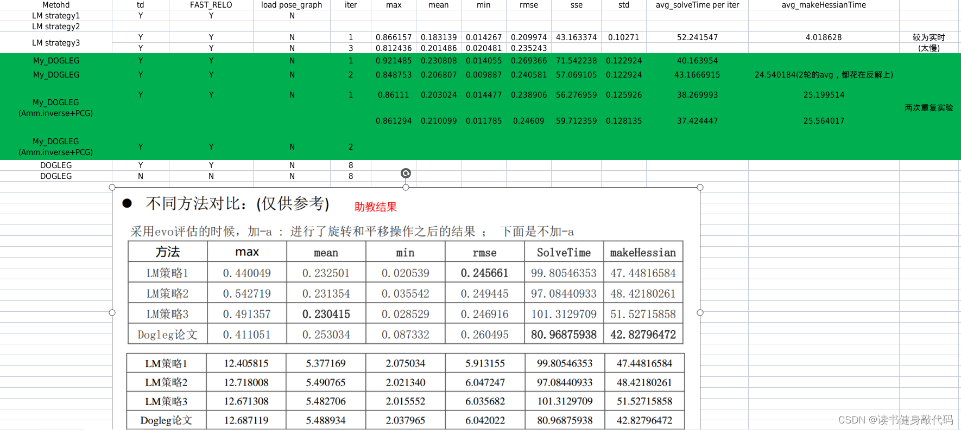The width and height of the screenshot is (961, 430).
Task: Select the cell with value 4.018628
Action: click(824, 37)
